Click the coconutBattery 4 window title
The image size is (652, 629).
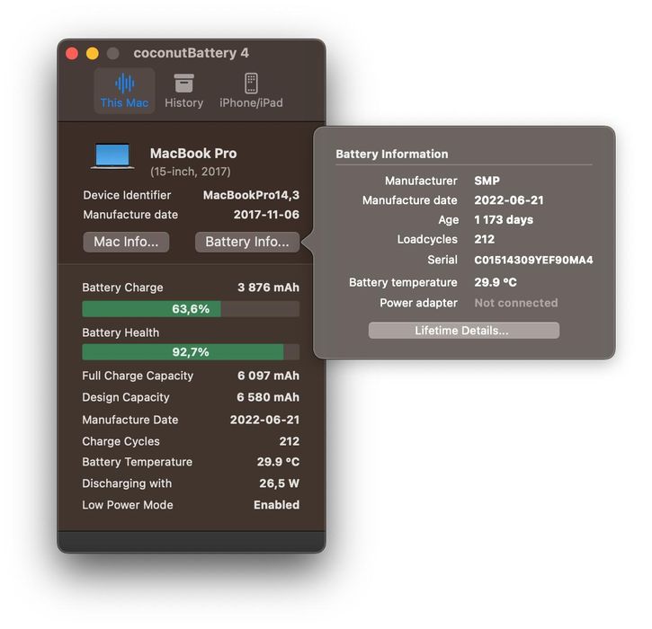coord(192,53)
